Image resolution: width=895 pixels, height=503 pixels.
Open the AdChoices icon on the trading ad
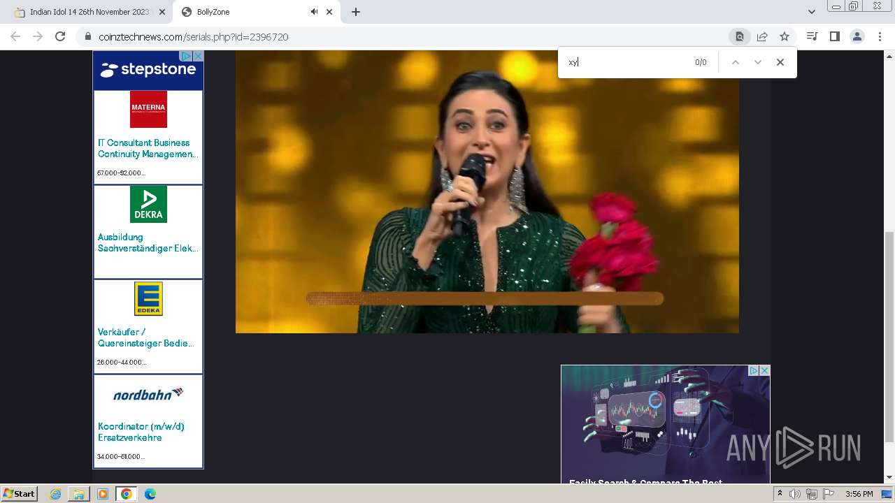(754, 370)
